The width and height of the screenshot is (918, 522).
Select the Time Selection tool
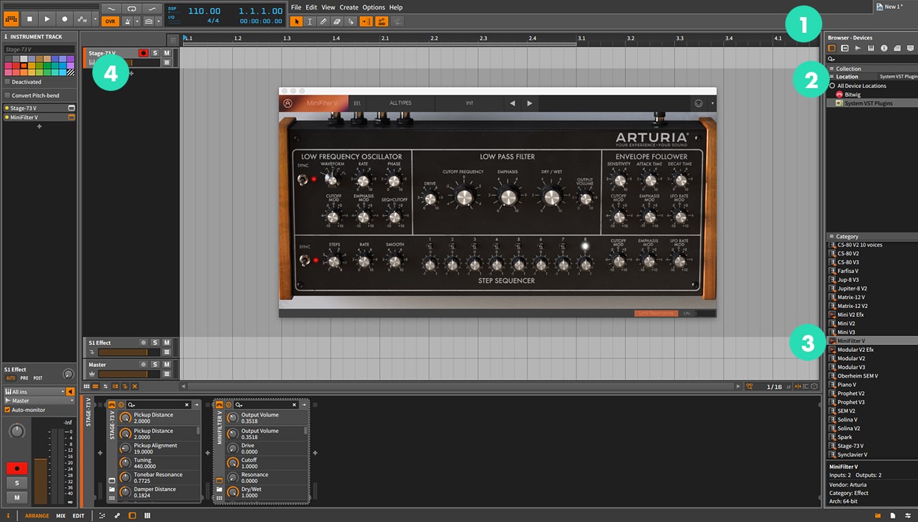point(310,21)
